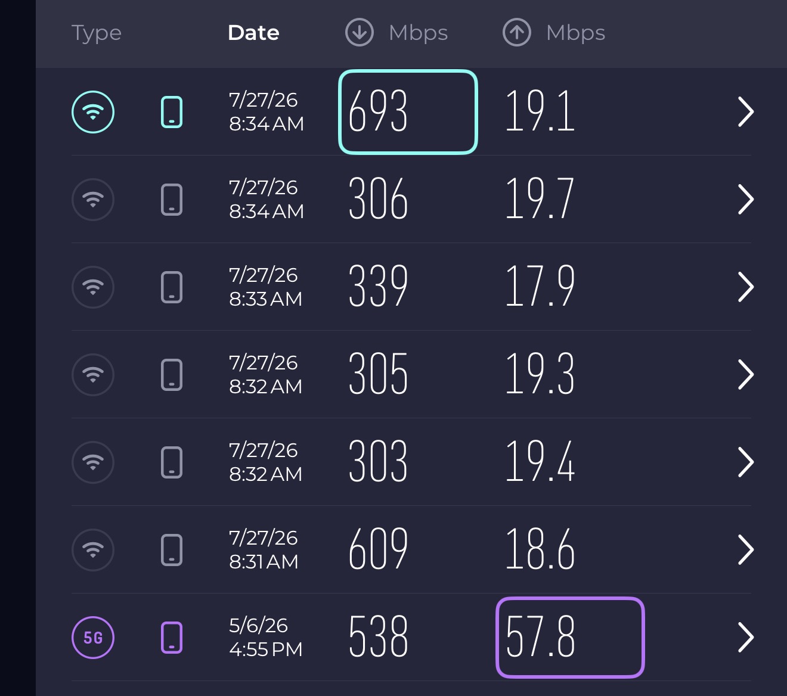This screenshot has width=787, height=696.
Task: Select the highlighted 693 download speed box
Action: pyautogui.click(x=408, y=112)
